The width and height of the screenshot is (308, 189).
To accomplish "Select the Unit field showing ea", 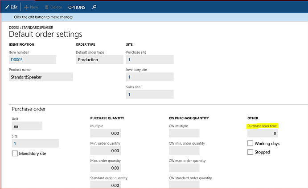I will 27,126.
